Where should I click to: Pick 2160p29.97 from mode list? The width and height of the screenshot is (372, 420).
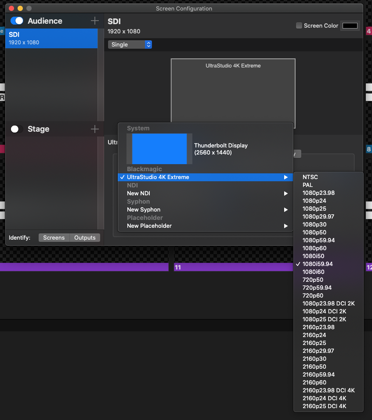point(329,351)
